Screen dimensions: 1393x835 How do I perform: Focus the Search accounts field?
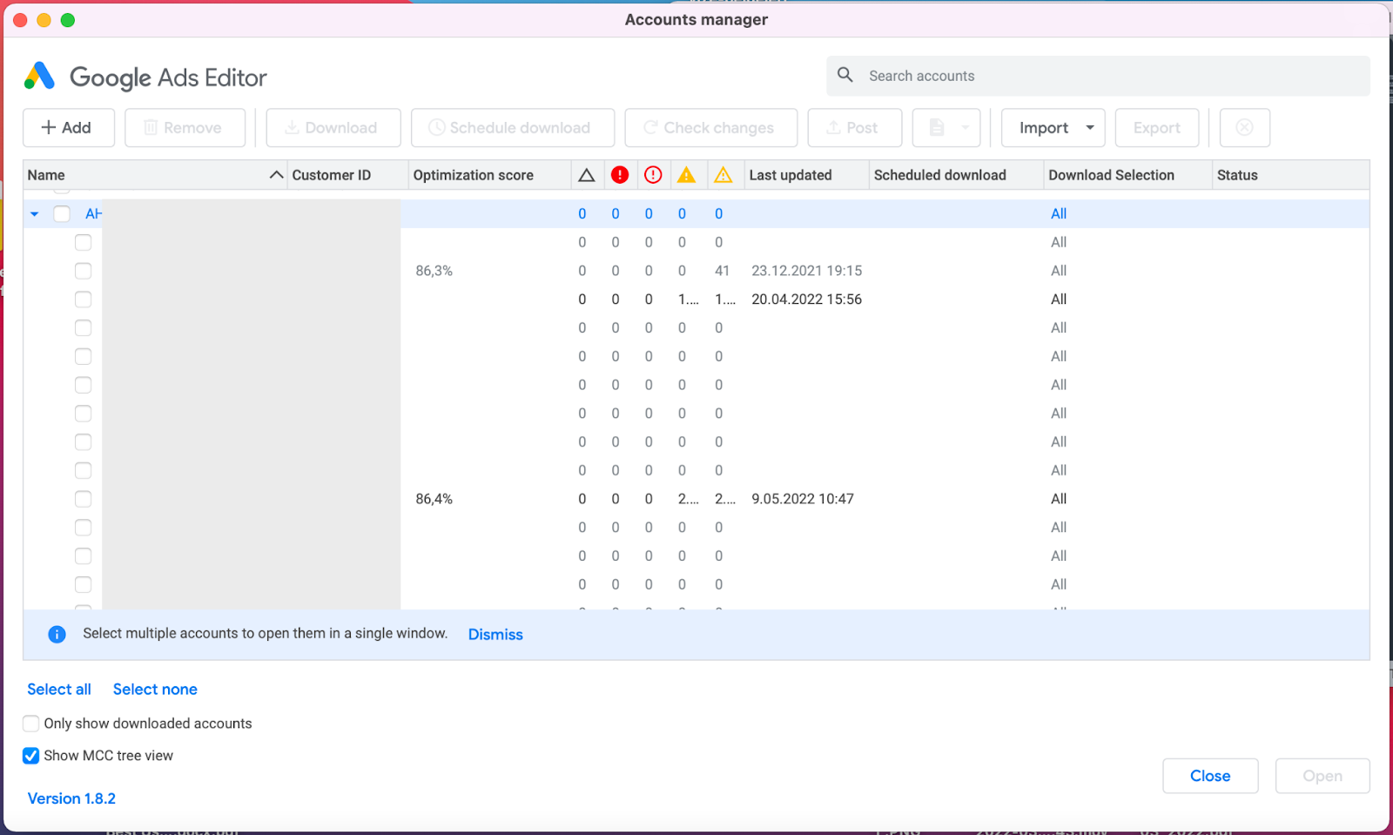pos(1098,76)
